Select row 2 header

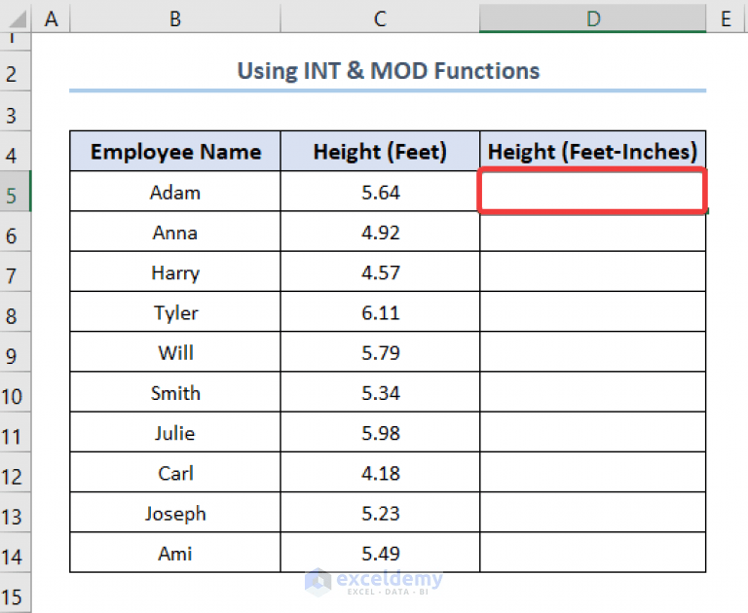[16, 71]
